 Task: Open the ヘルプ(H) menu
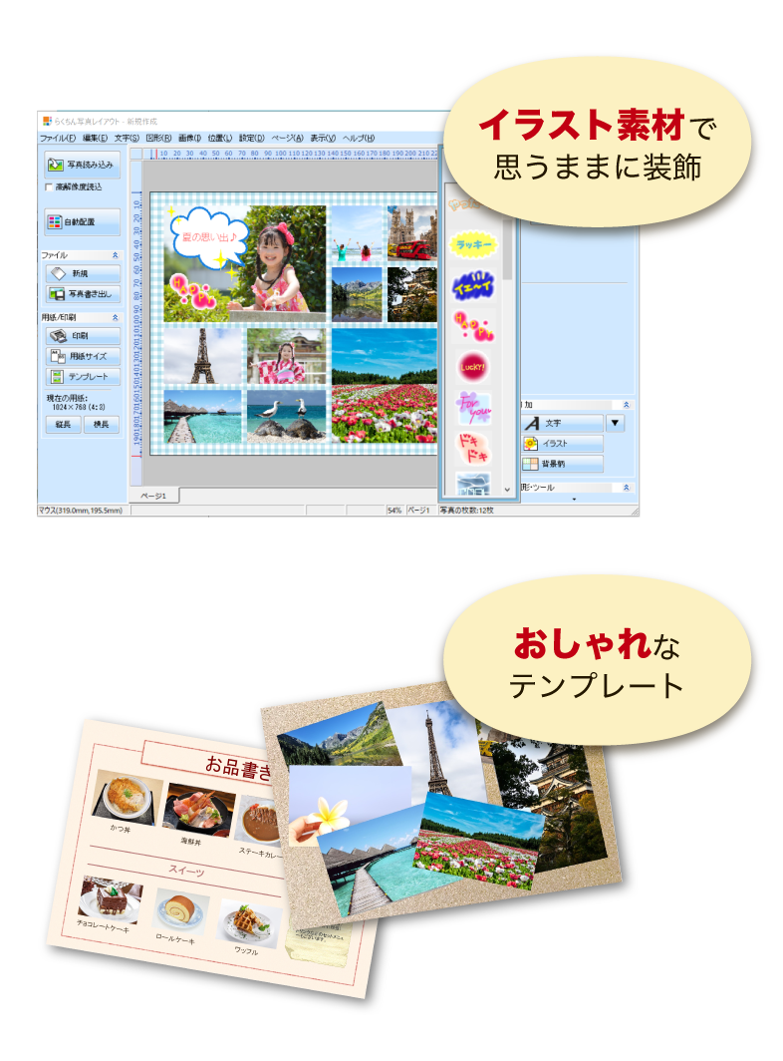coord(359,138)
